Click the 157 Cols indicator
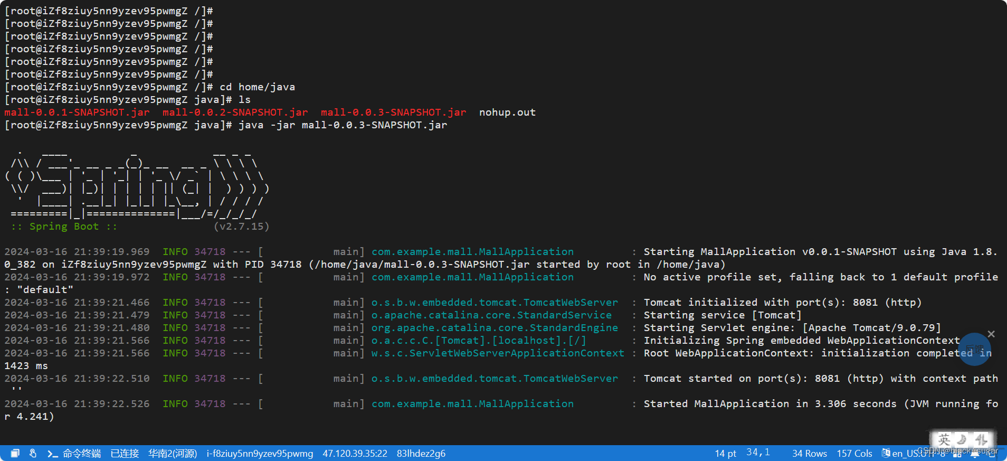The height and width of the screenshot is (461, 1007). (x=854, y=454)
